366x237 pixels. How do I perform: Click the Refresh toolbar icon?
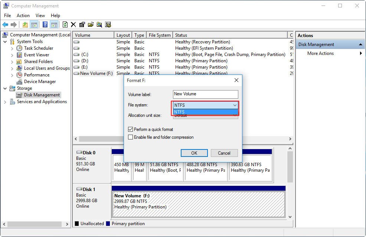coord(65,24)
